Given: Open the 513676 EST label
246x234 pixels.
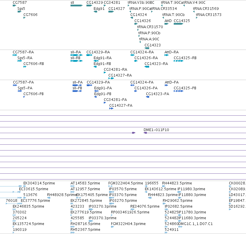Looking at the screenshot, I should pos(30,195).
